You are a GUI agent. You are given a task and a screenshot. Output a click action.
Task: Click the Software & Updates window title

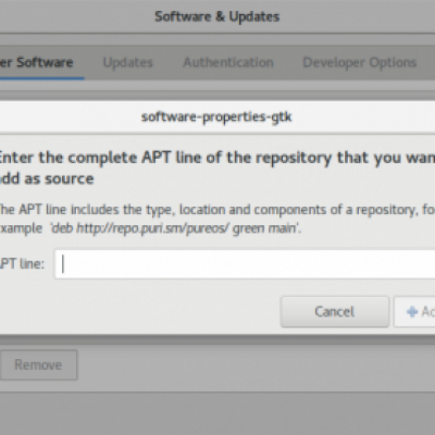(x=217, y=17)
